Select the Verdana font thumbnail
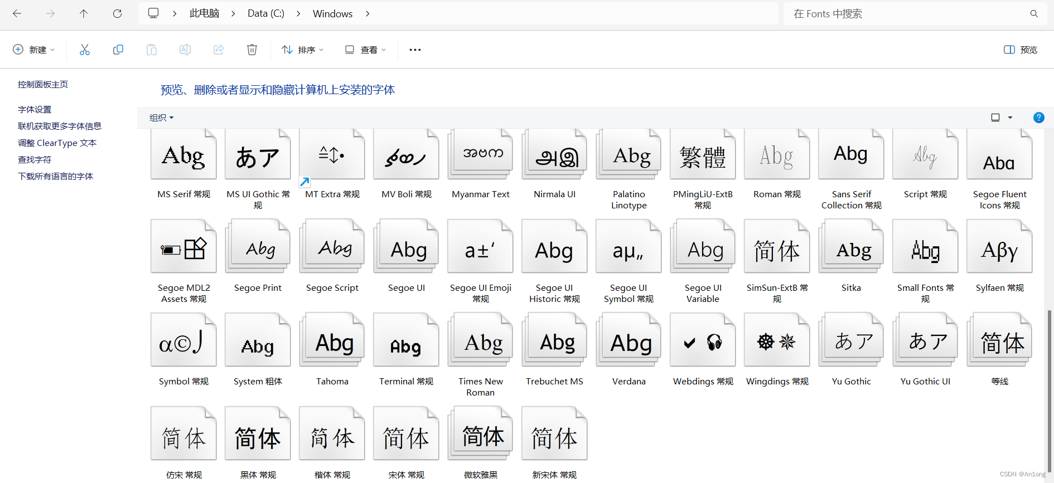Viewport: 1054px width, 483px height. (628, 340)
